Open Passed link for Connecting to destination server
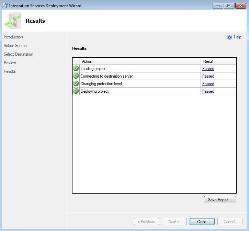 pyautogui.click(x=208, y=76)
